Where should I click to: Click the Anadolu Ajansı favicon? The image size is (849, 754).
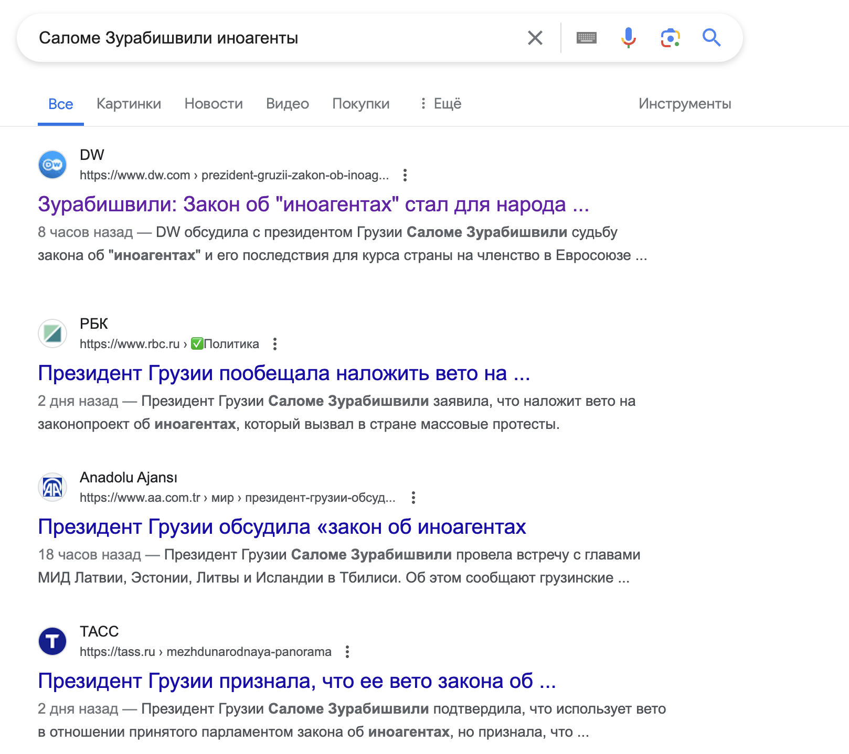(52, 487)
